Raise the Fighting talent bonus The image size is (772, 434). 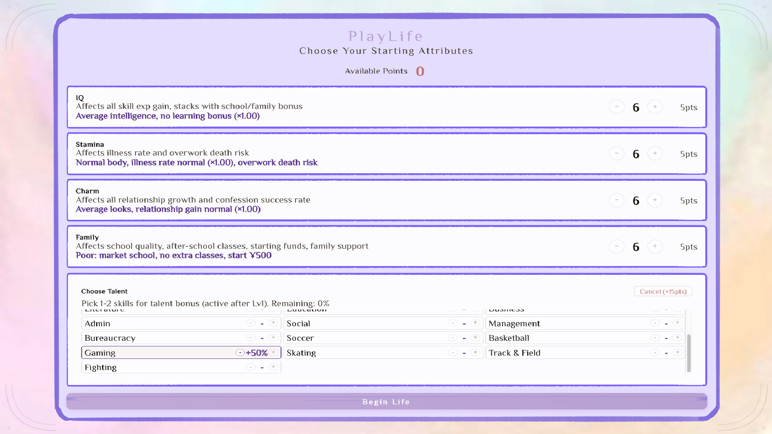click(x=273, y=367)
